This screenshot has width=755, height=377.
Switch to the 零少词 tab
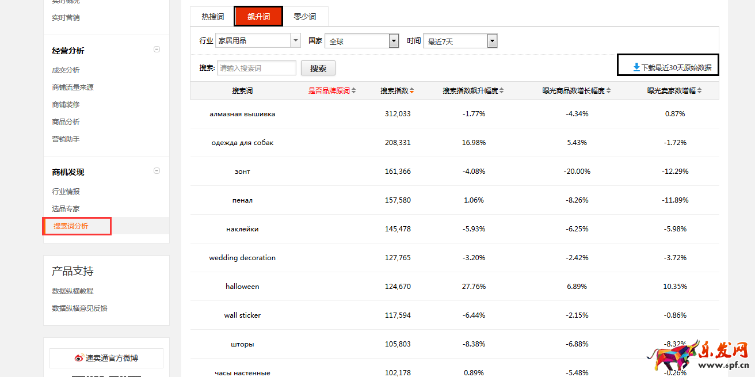coord(305,17)
